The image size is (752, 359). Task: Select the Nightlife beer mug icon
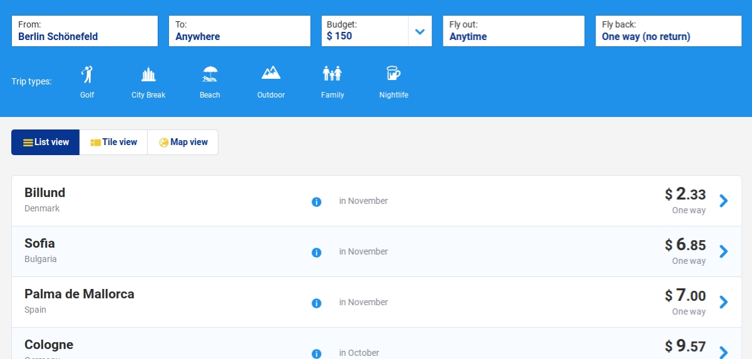(x=393, y=74)
